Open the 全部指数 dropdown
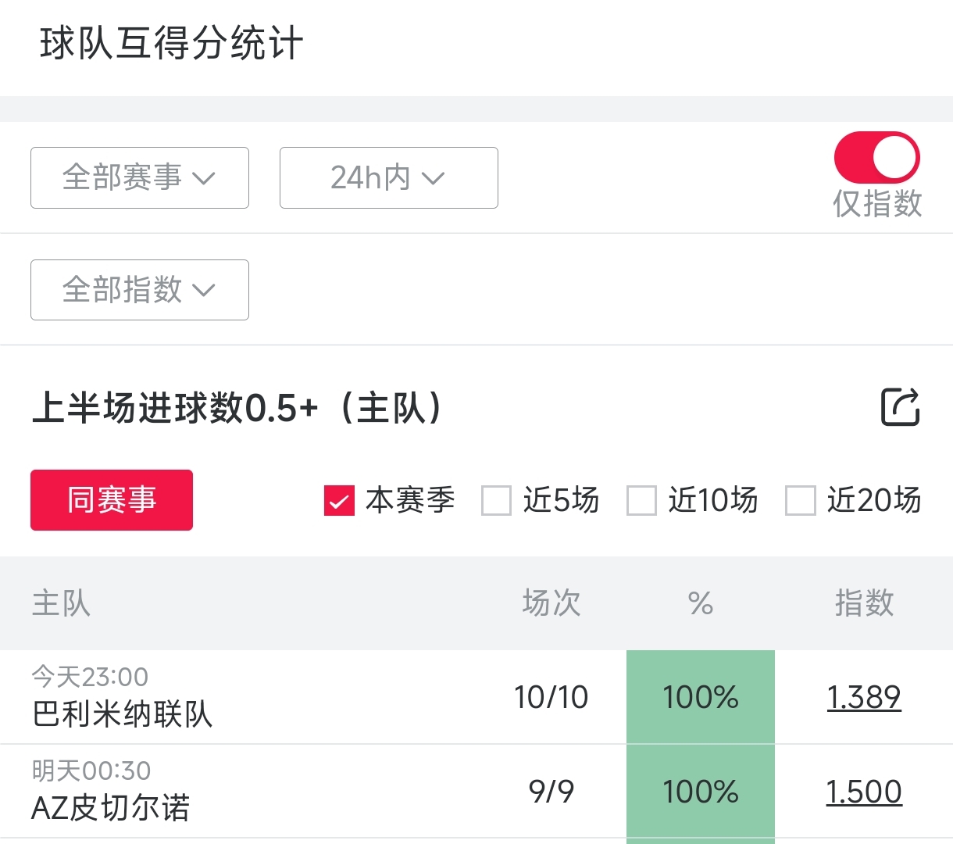The image size is (953, 844). coord(140,290)
